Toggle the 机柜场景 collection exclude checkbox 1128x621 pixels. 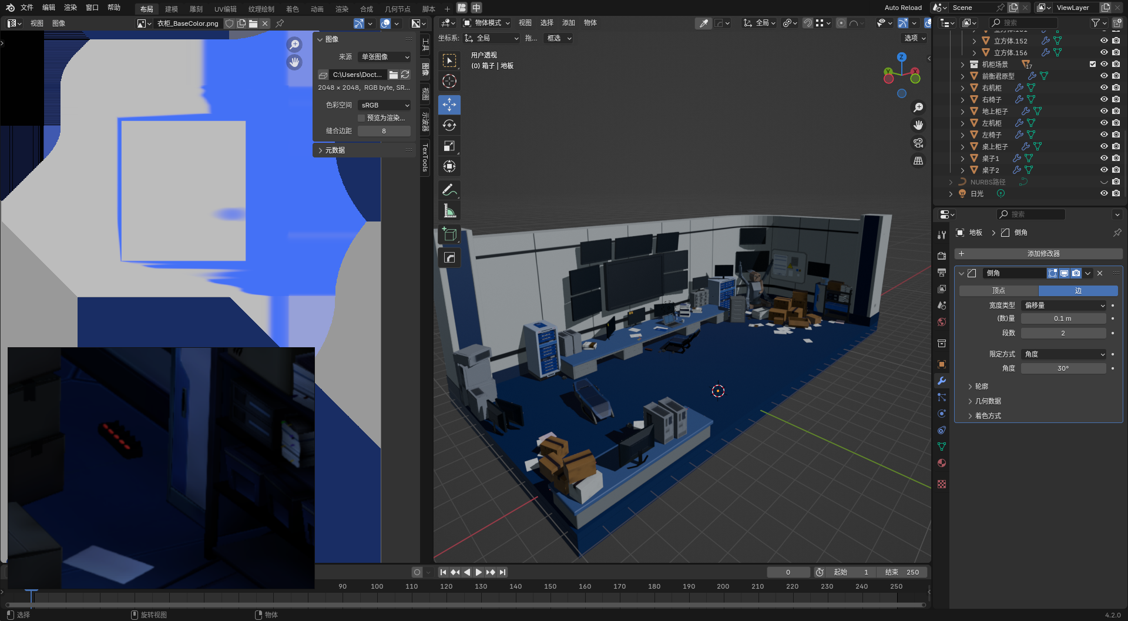(1093, 64)
